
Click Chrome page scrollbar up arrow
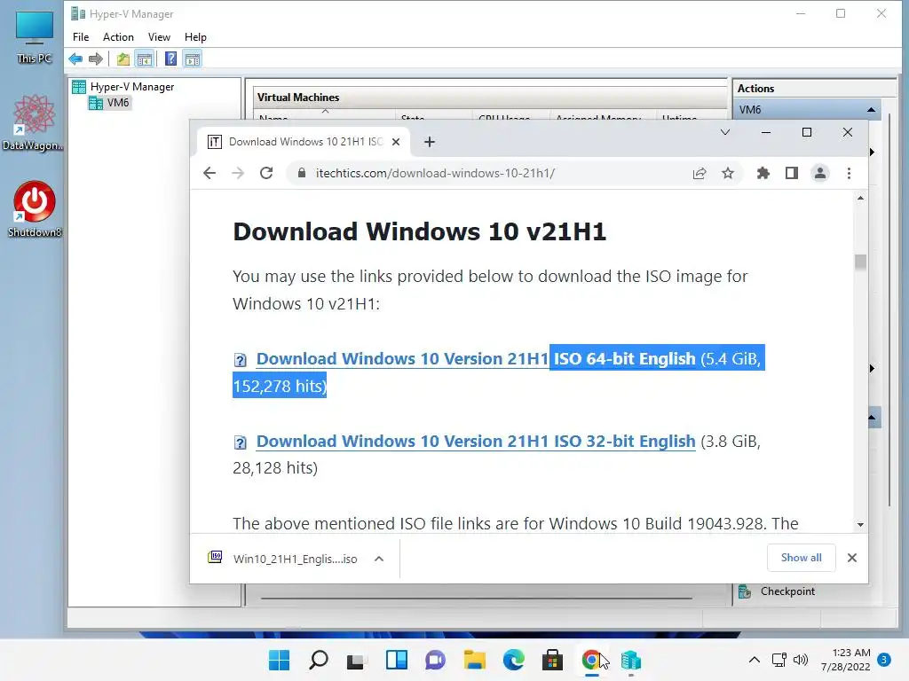860,198
